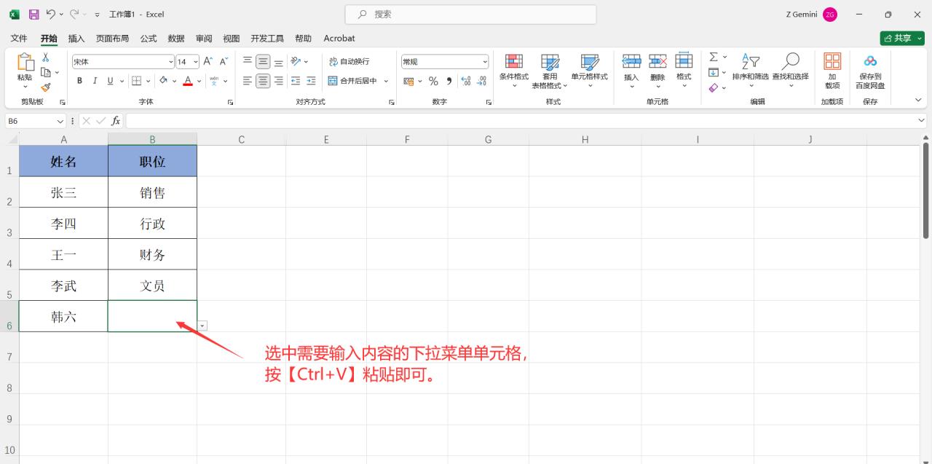Click the Delete cells (删除) button

pos(657,70)
